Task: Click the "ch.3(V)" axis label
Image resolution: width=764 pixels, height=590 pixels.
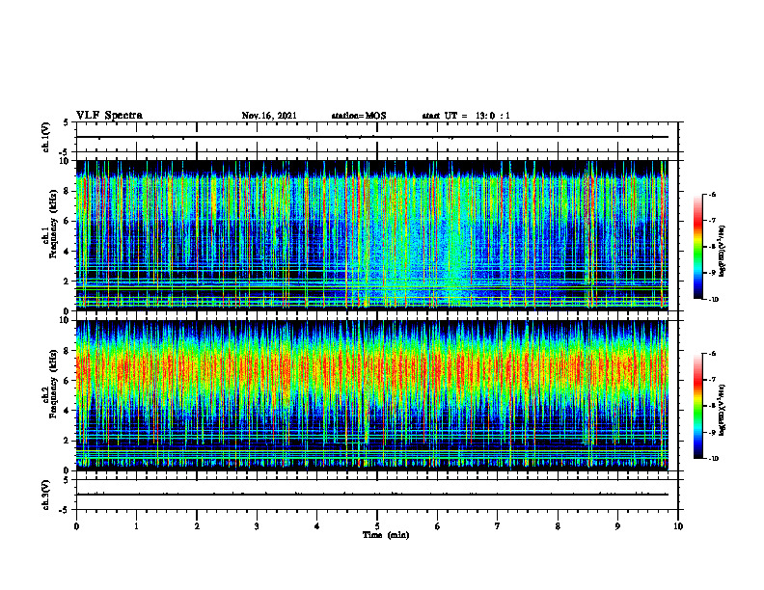Action: (x=45, y=495)
